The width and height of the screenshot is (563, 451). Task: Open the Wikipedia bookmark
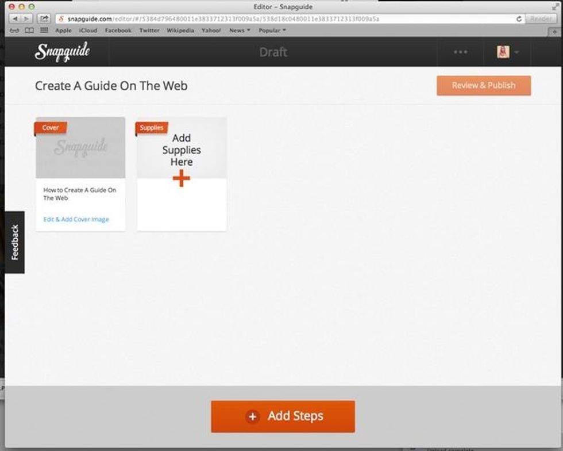click(x=180, y=30)
